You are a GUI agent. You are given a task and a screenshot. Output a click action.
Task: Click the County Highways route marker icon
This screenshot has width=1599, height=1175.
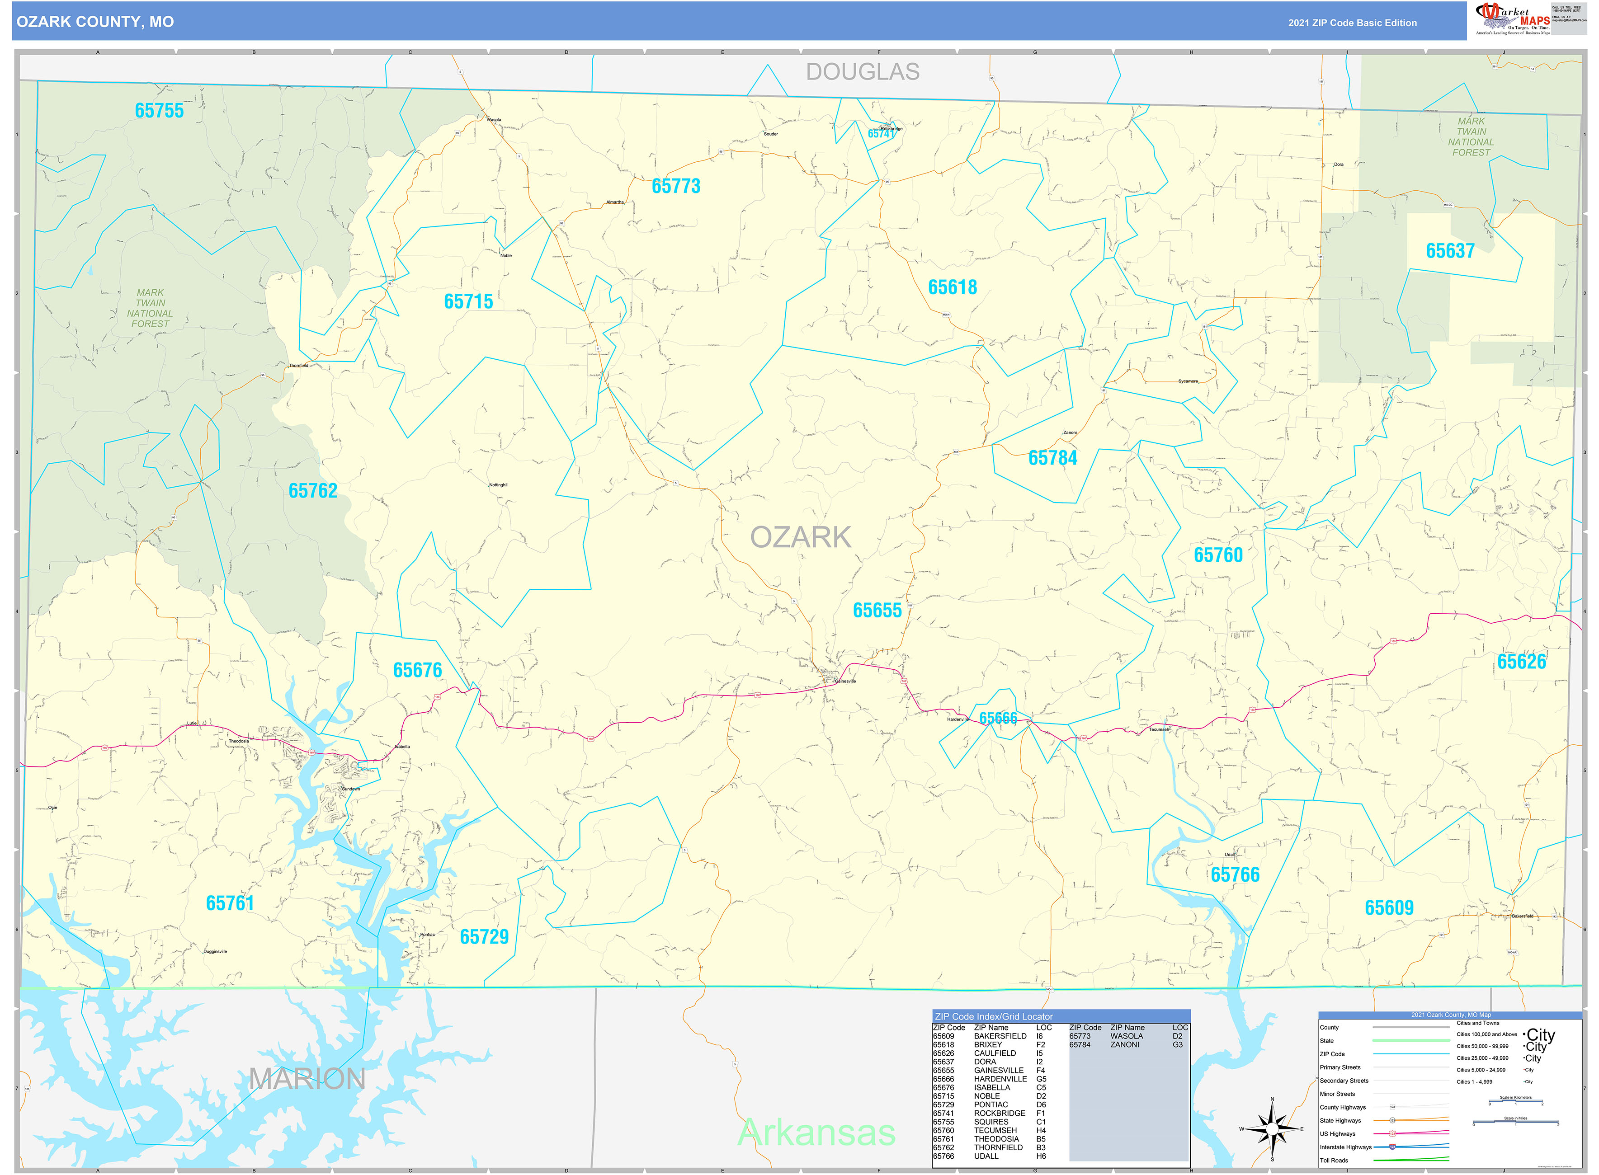pos(1393,1107)
